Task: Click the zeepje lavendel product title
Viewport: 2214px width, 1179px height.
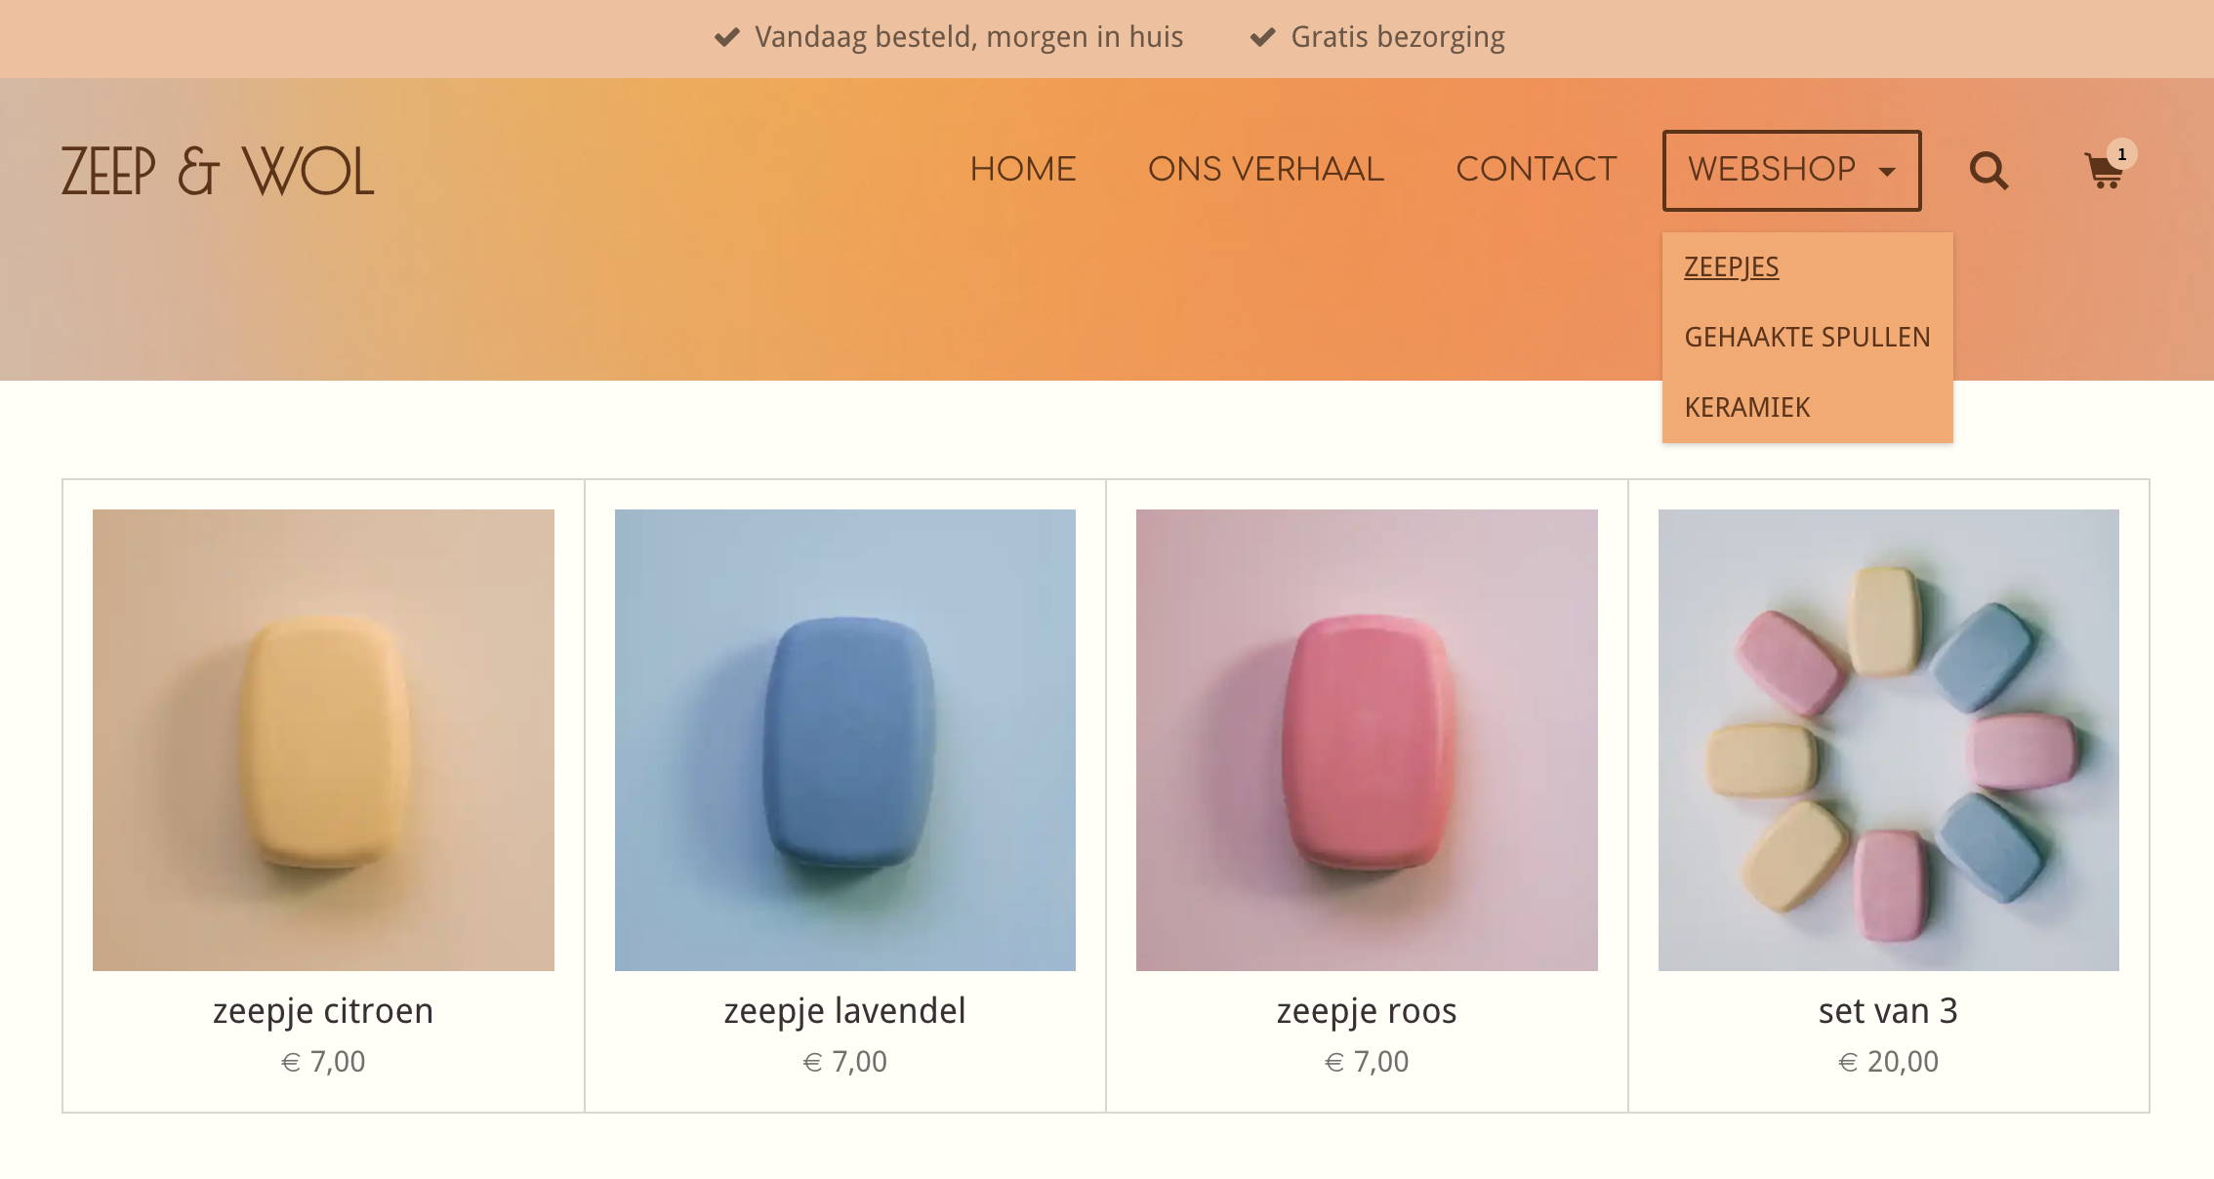Action: pyautogui.click(x=844, y=1011)
